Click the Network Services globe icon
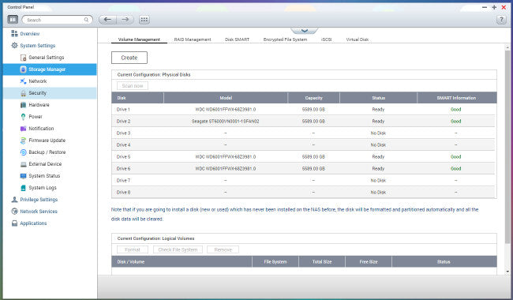This screenshot has width=513, height=300. click(14, 212)
